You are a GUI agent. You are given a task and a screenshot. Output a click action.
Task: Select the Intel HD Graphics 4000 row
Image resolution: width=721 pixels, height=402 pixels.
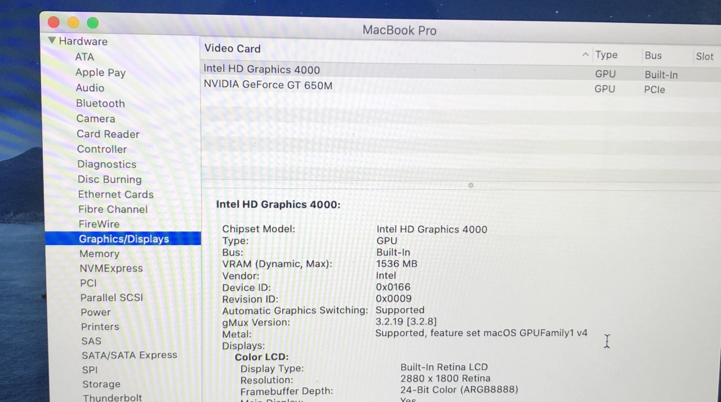(x=261, y=69)
